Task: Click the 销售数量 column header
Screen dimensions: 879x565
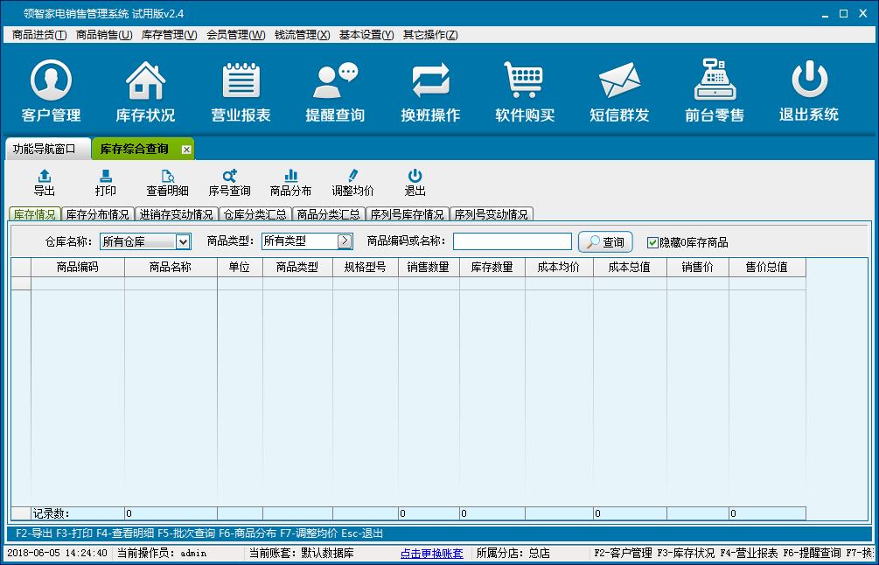Action: click(429, 268)
